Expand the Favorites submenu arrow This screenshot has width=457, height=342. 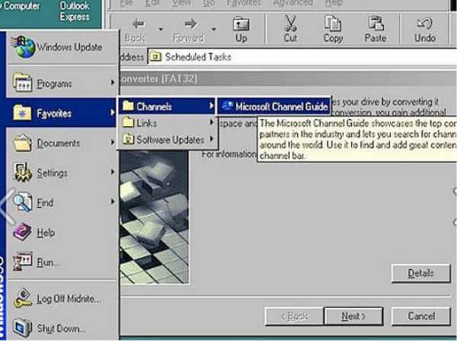tap(113, 112)
